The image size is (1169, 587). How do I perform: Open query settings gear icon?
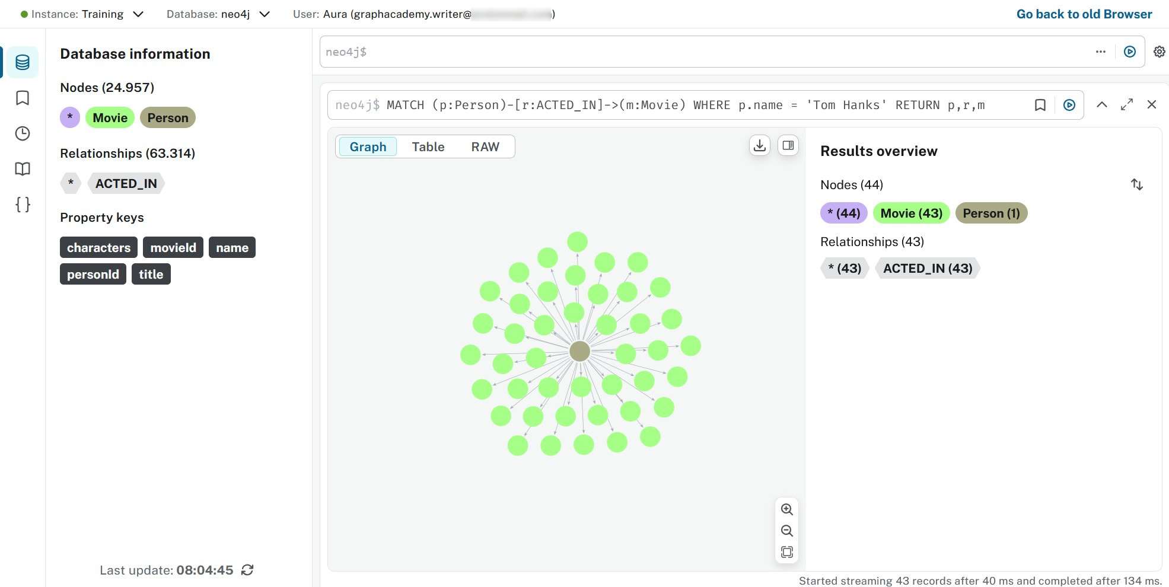pyautogui.click(x=1159, y=52)
